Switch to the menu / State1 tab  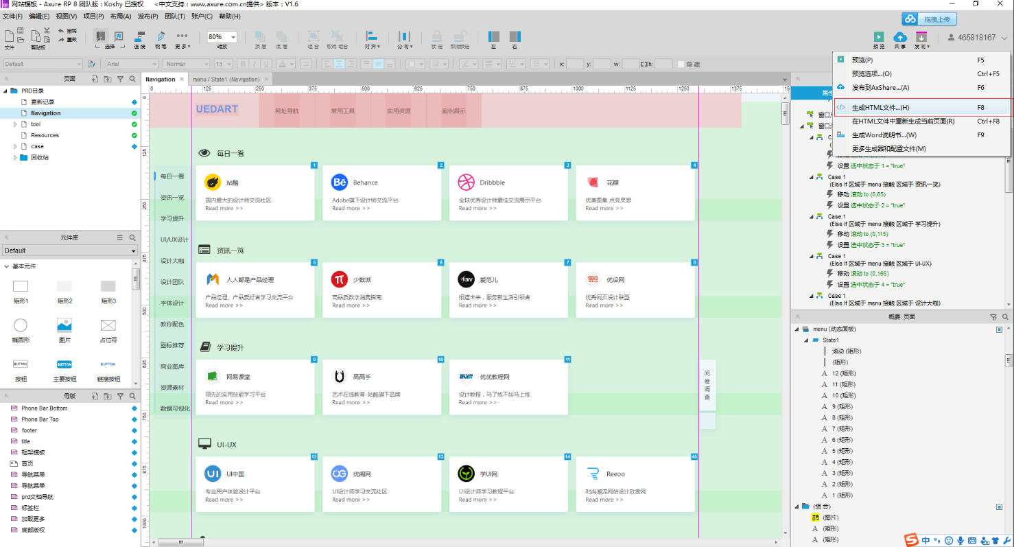[x=226, y=79]
